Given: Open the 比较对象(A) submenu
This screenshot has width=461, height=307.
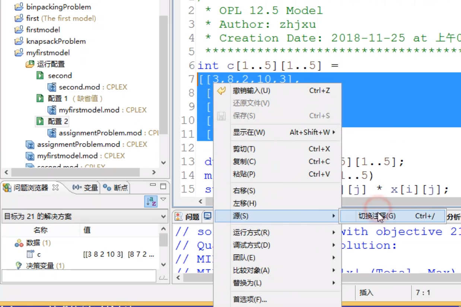Looking at the screenshot, I should pyautogui.click(x=277, y=271).
